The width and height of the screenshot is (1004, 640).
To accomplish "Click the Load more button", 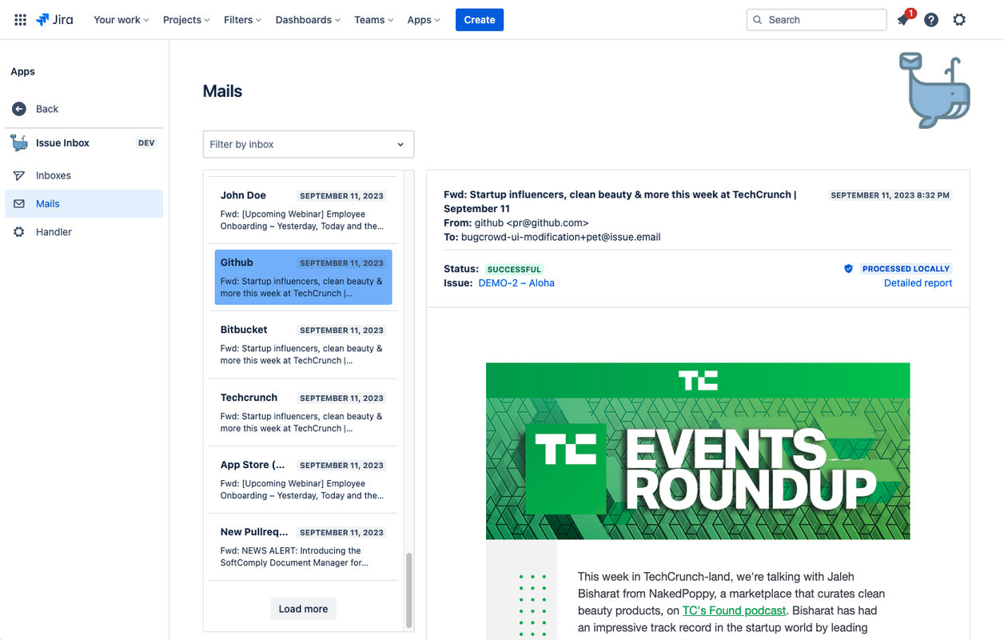I will pos(303,609).
